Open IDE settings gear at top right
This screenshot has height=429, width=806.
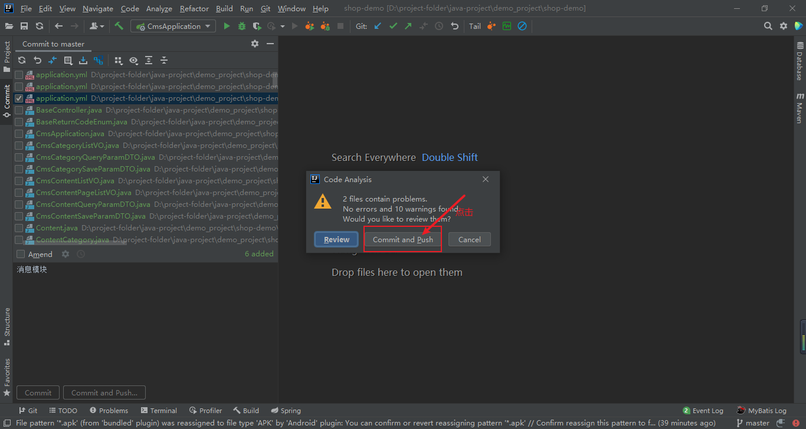click(784, 26)
